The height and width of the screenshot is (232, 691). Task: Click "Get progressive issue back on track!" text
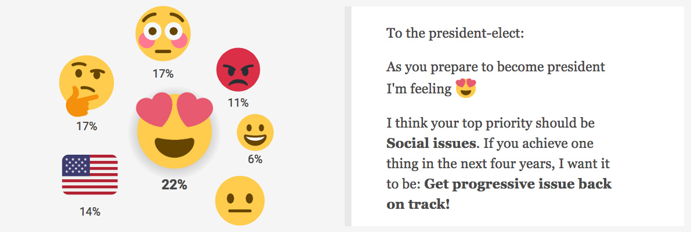(499, 194)
